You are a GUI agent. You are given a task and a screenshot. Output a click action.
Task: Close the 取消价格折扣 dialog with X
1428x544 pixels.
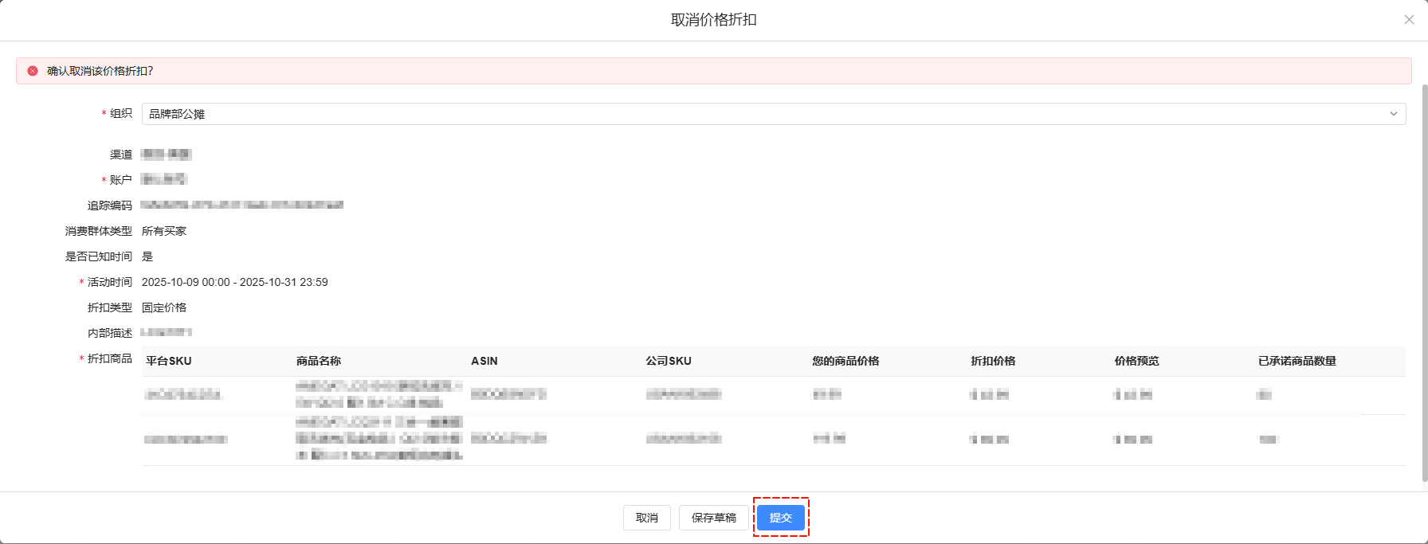[1409, 20]
